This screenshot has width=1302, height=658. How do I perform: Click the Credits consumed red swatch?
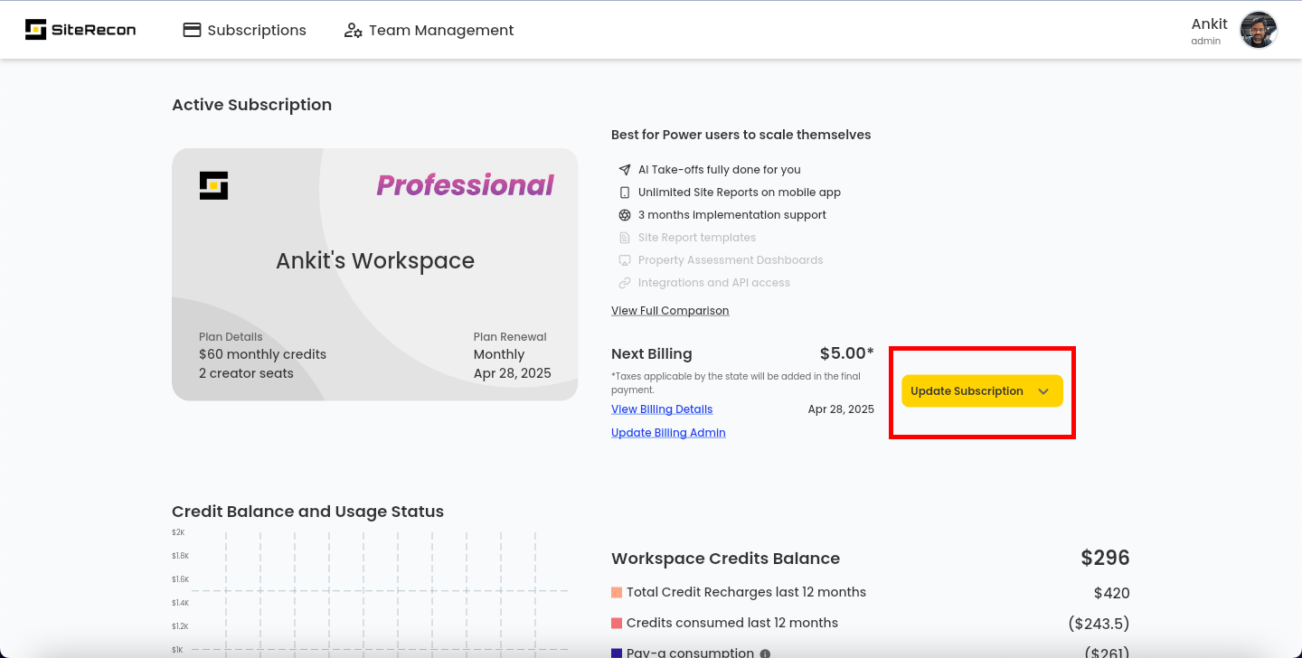617,624
